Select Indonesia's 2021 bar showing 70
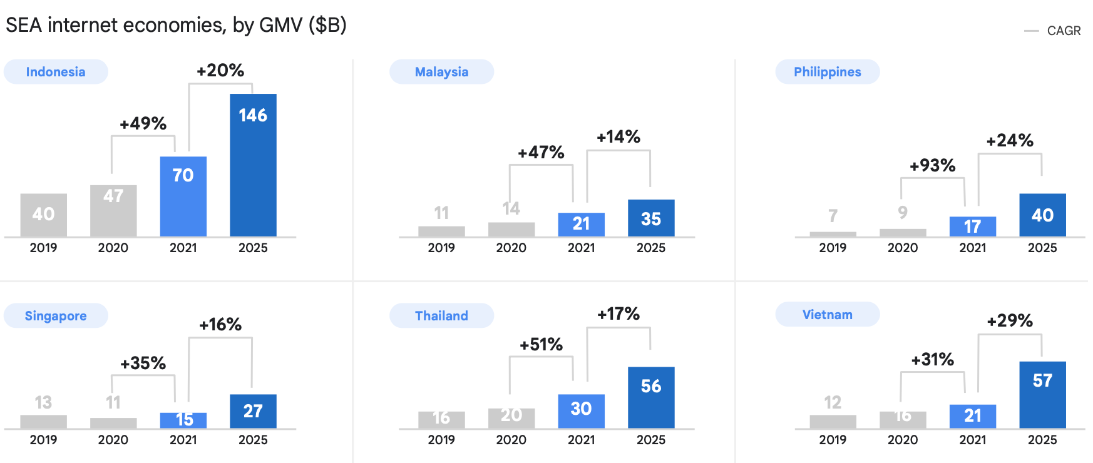1093x463 pixels. coord(183,196)
